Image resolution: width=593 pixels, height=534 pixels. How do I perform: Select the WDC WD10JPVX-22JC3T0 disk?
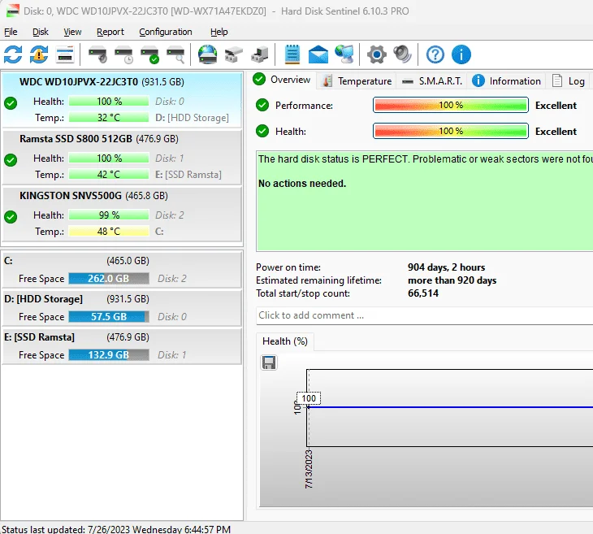coord(122,100)
